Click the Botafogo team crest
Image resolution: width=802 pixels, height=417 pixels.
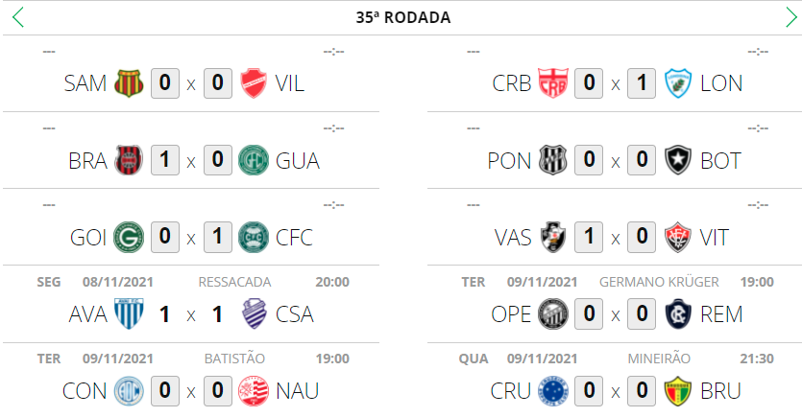[678, 160]
